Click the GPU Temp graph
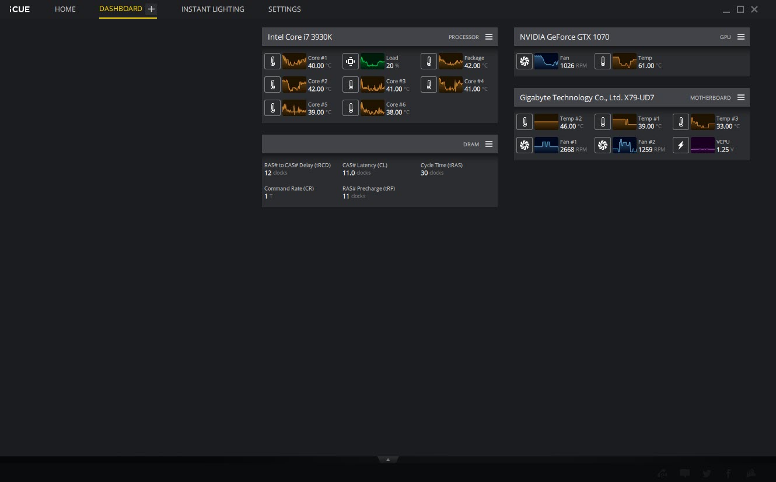 (x=624, y=61)
